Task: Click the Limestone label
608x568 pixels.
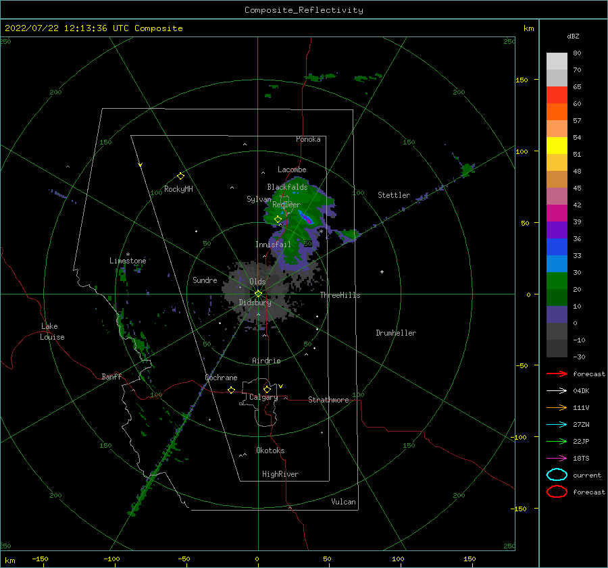Action: [x=128, y=261]
